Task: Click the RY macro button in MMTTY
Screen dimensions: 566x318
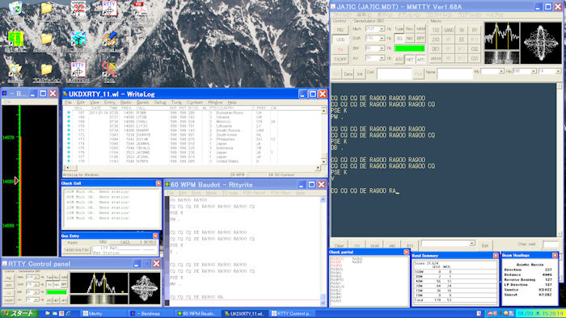Action: pyautogui.click(x=475, y=30)
